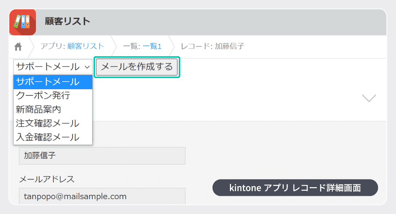
Task: Click the 一覧1 view link
Action: (x=152, y=46)
